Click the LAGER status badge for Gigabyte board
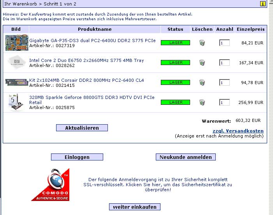The height and width of the screenshot is (215, 273). coord(175,43)
